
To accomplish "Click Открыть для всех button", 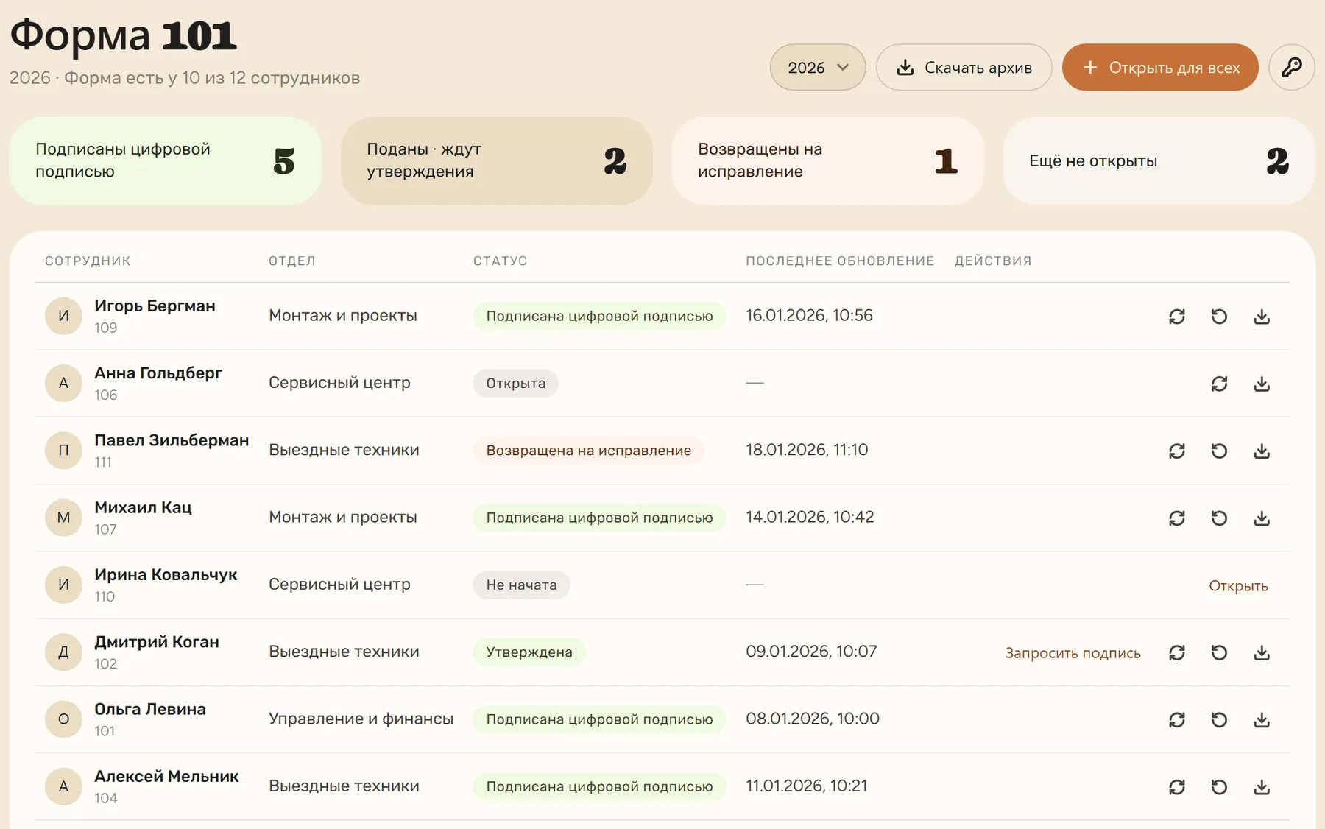I will click(x=1160, y=67).
